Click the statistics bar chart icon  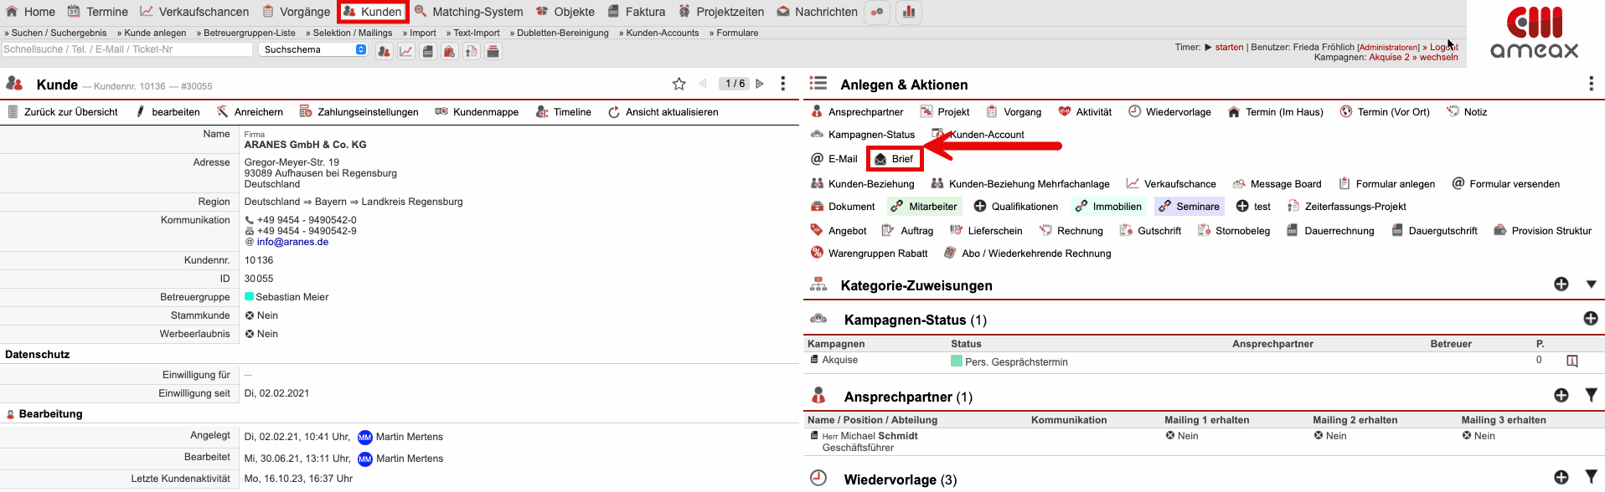pos(908,13)
